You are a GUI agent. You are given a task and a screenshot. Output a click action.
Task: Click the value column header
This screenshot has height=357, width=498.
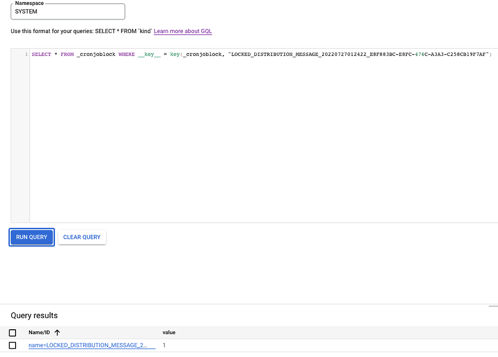point(169,332)
